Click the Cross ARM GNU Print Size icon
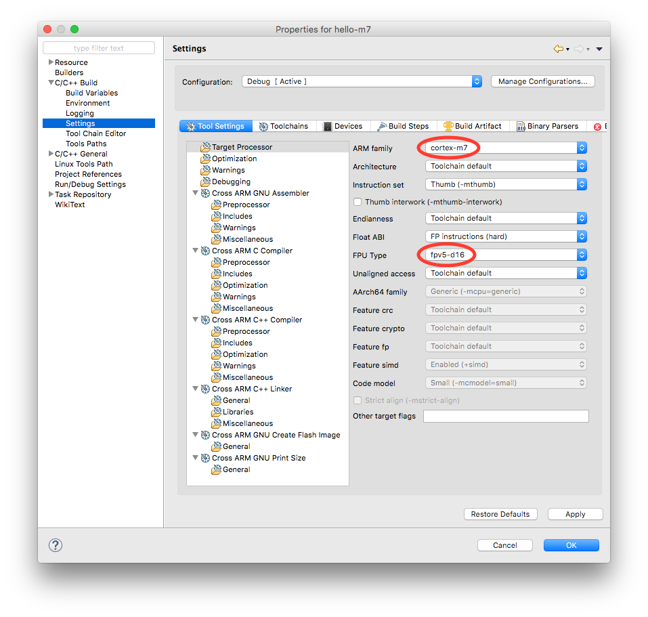This screenshot has height=617, width=648. (205, 458)
